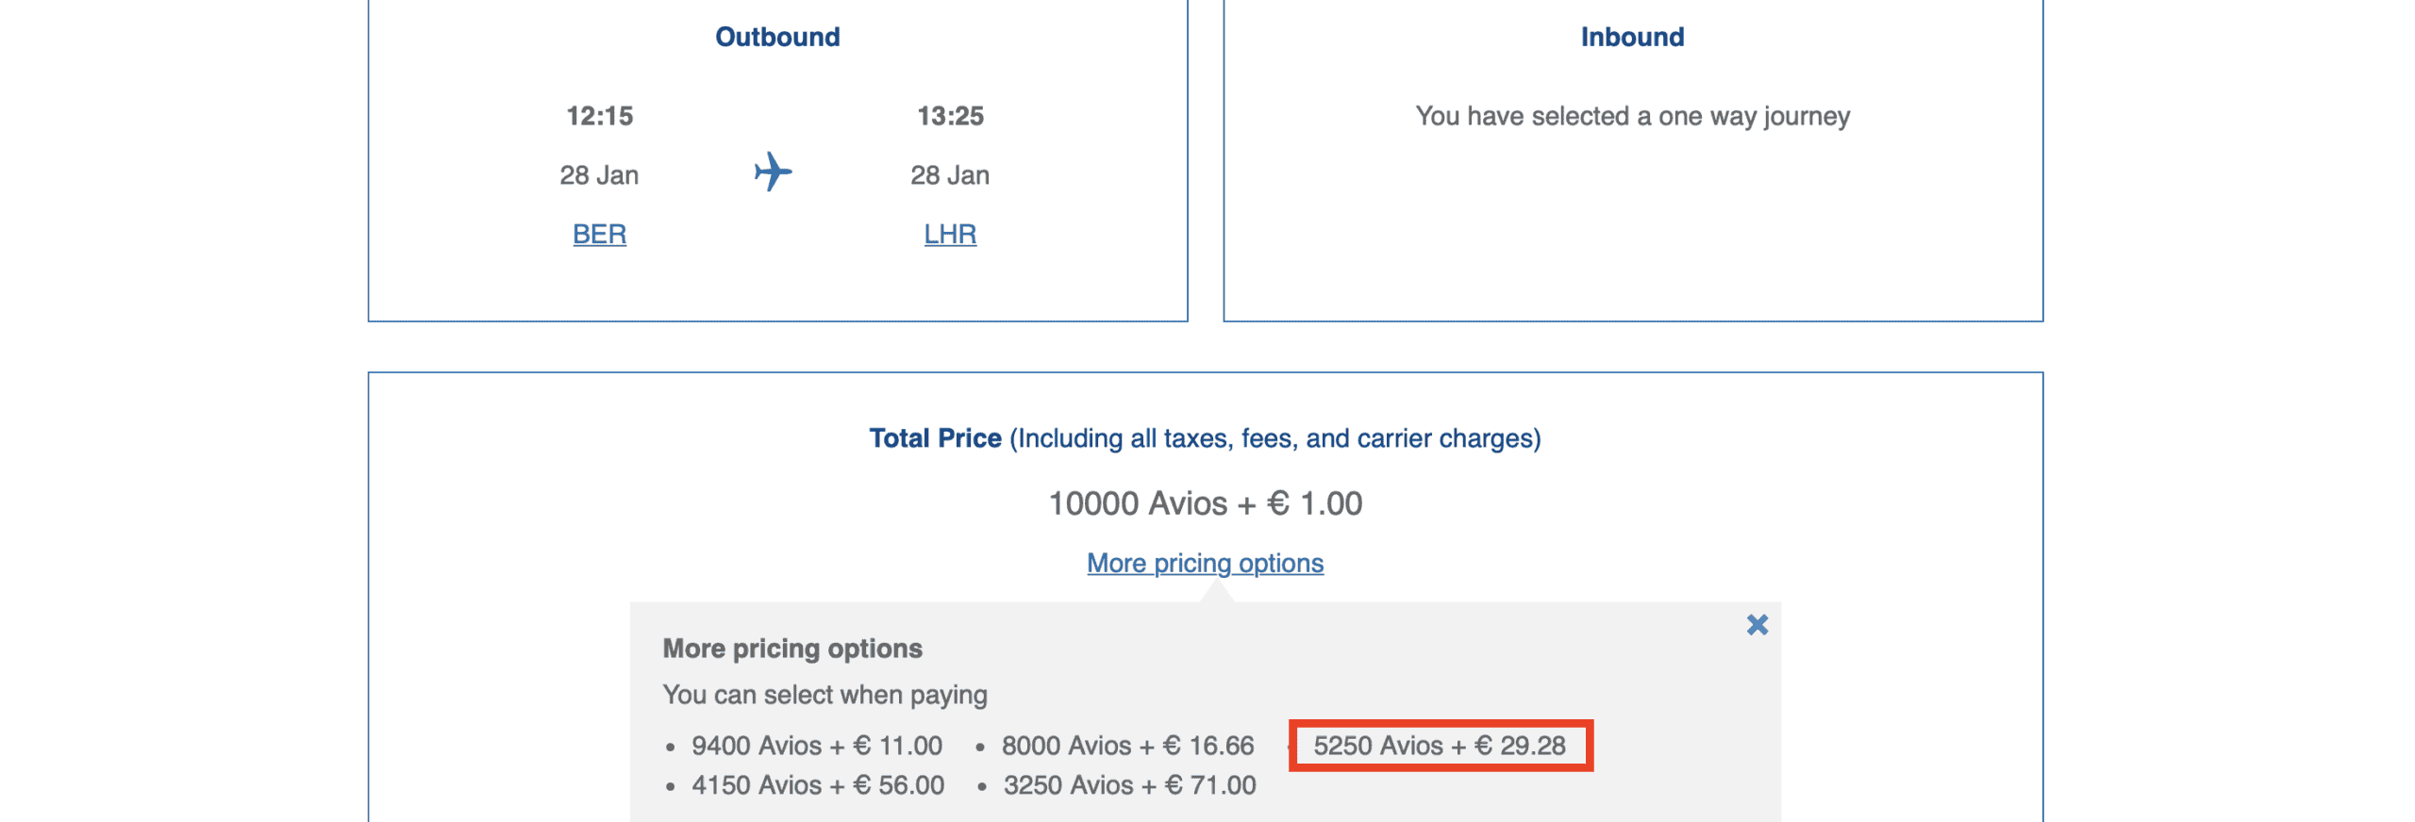This screenshot has height=822, width=2415.
Task: Click the airplane icon between flight times
Action: [773, 173]
